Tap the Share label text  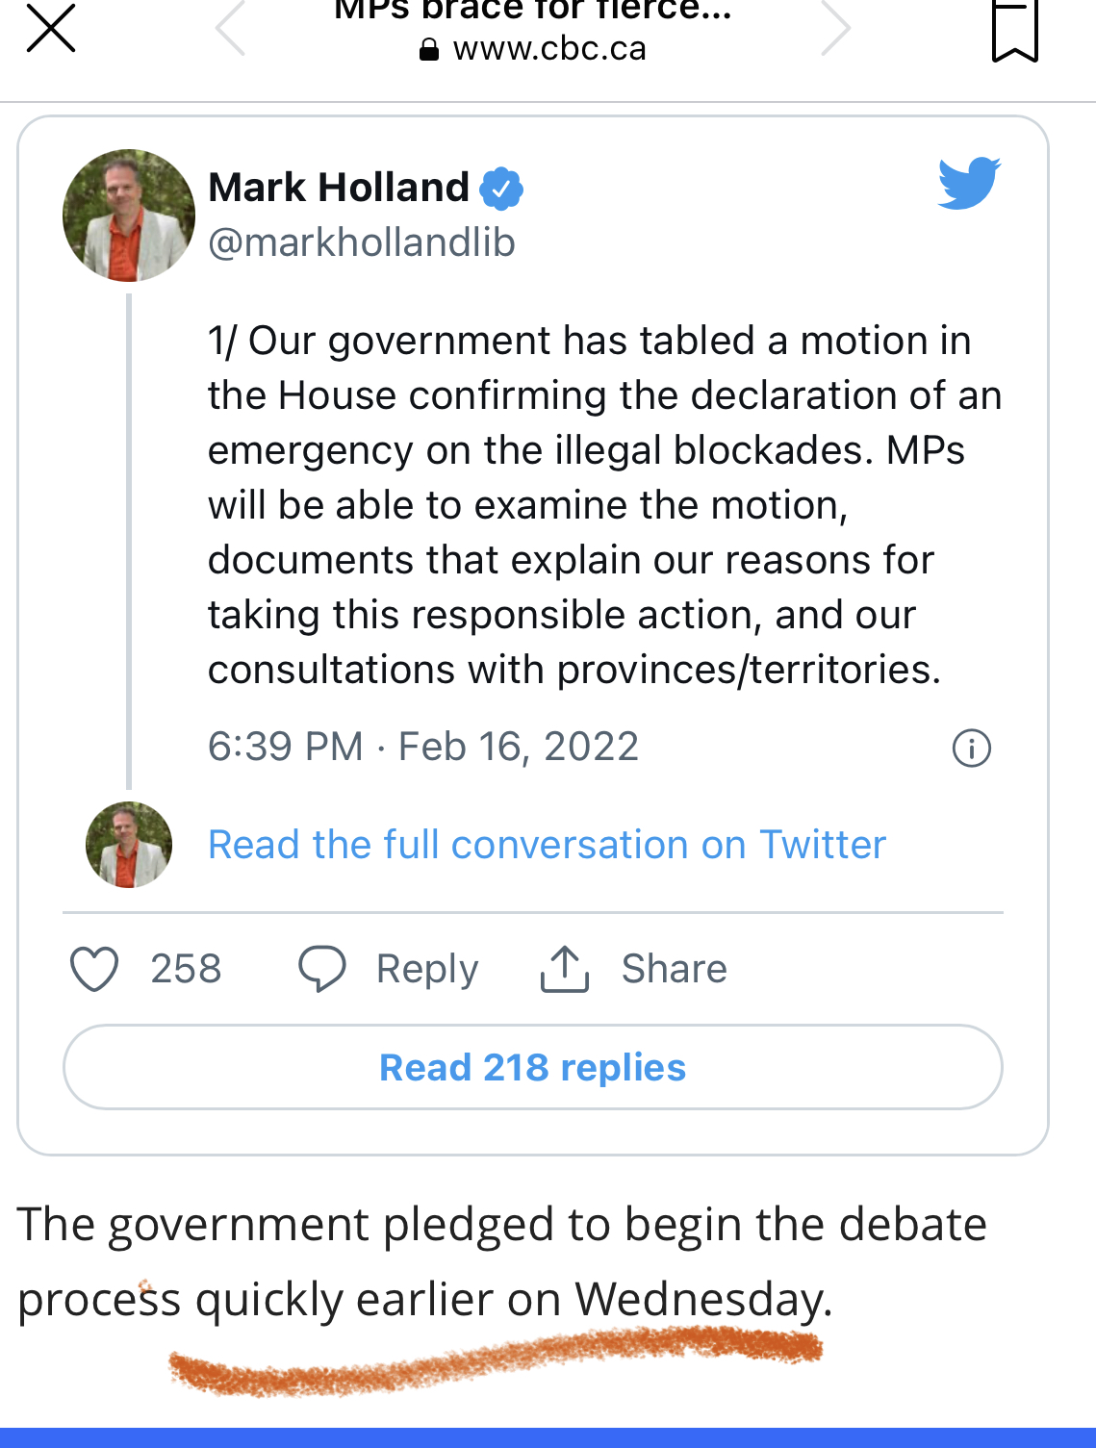675,969
